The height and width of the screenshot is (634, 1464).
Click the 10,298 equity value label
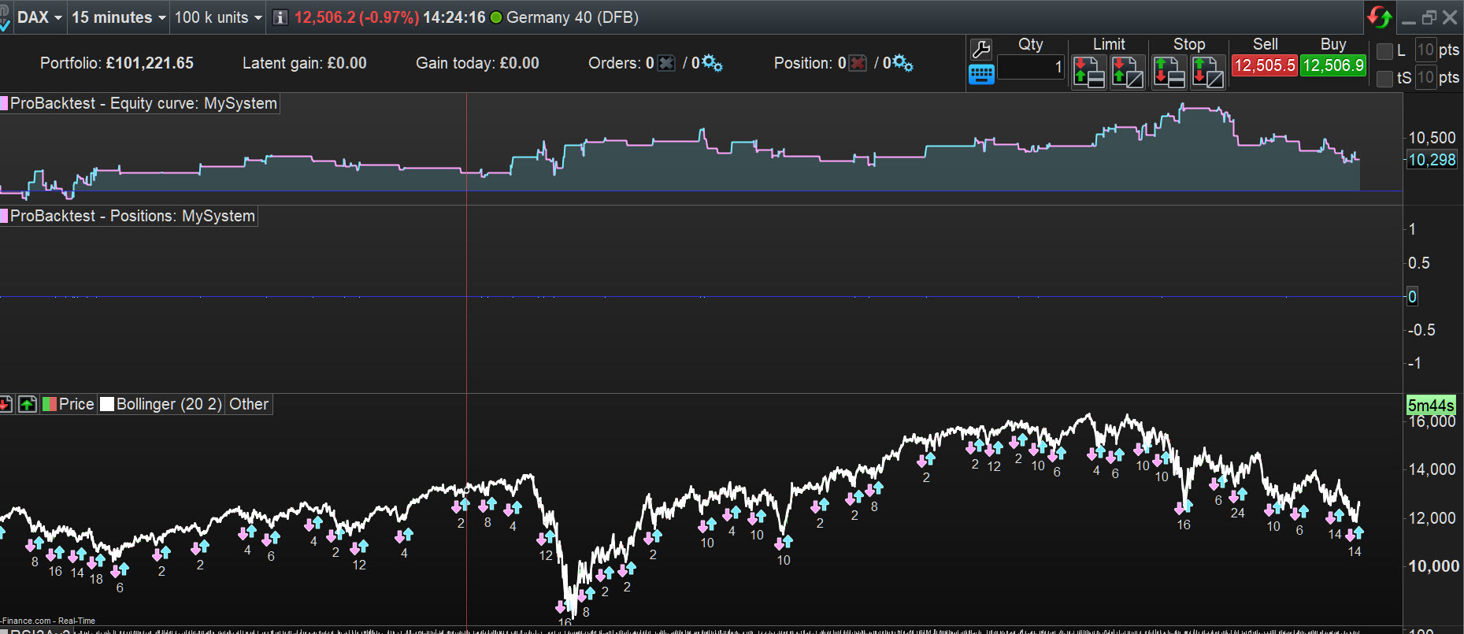tap(1432, 160)
